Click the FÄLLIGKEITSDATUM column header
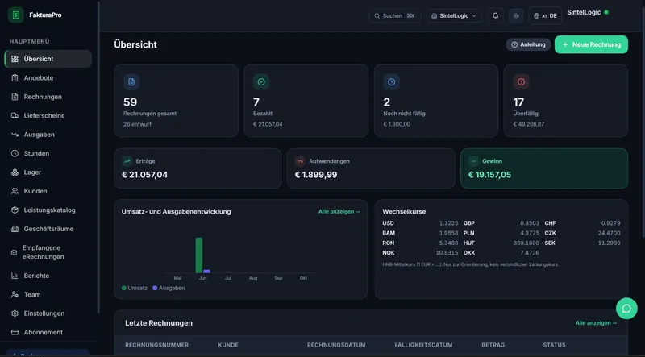The width and height of the screenshot is (645, 357). [x=423, y=345]
